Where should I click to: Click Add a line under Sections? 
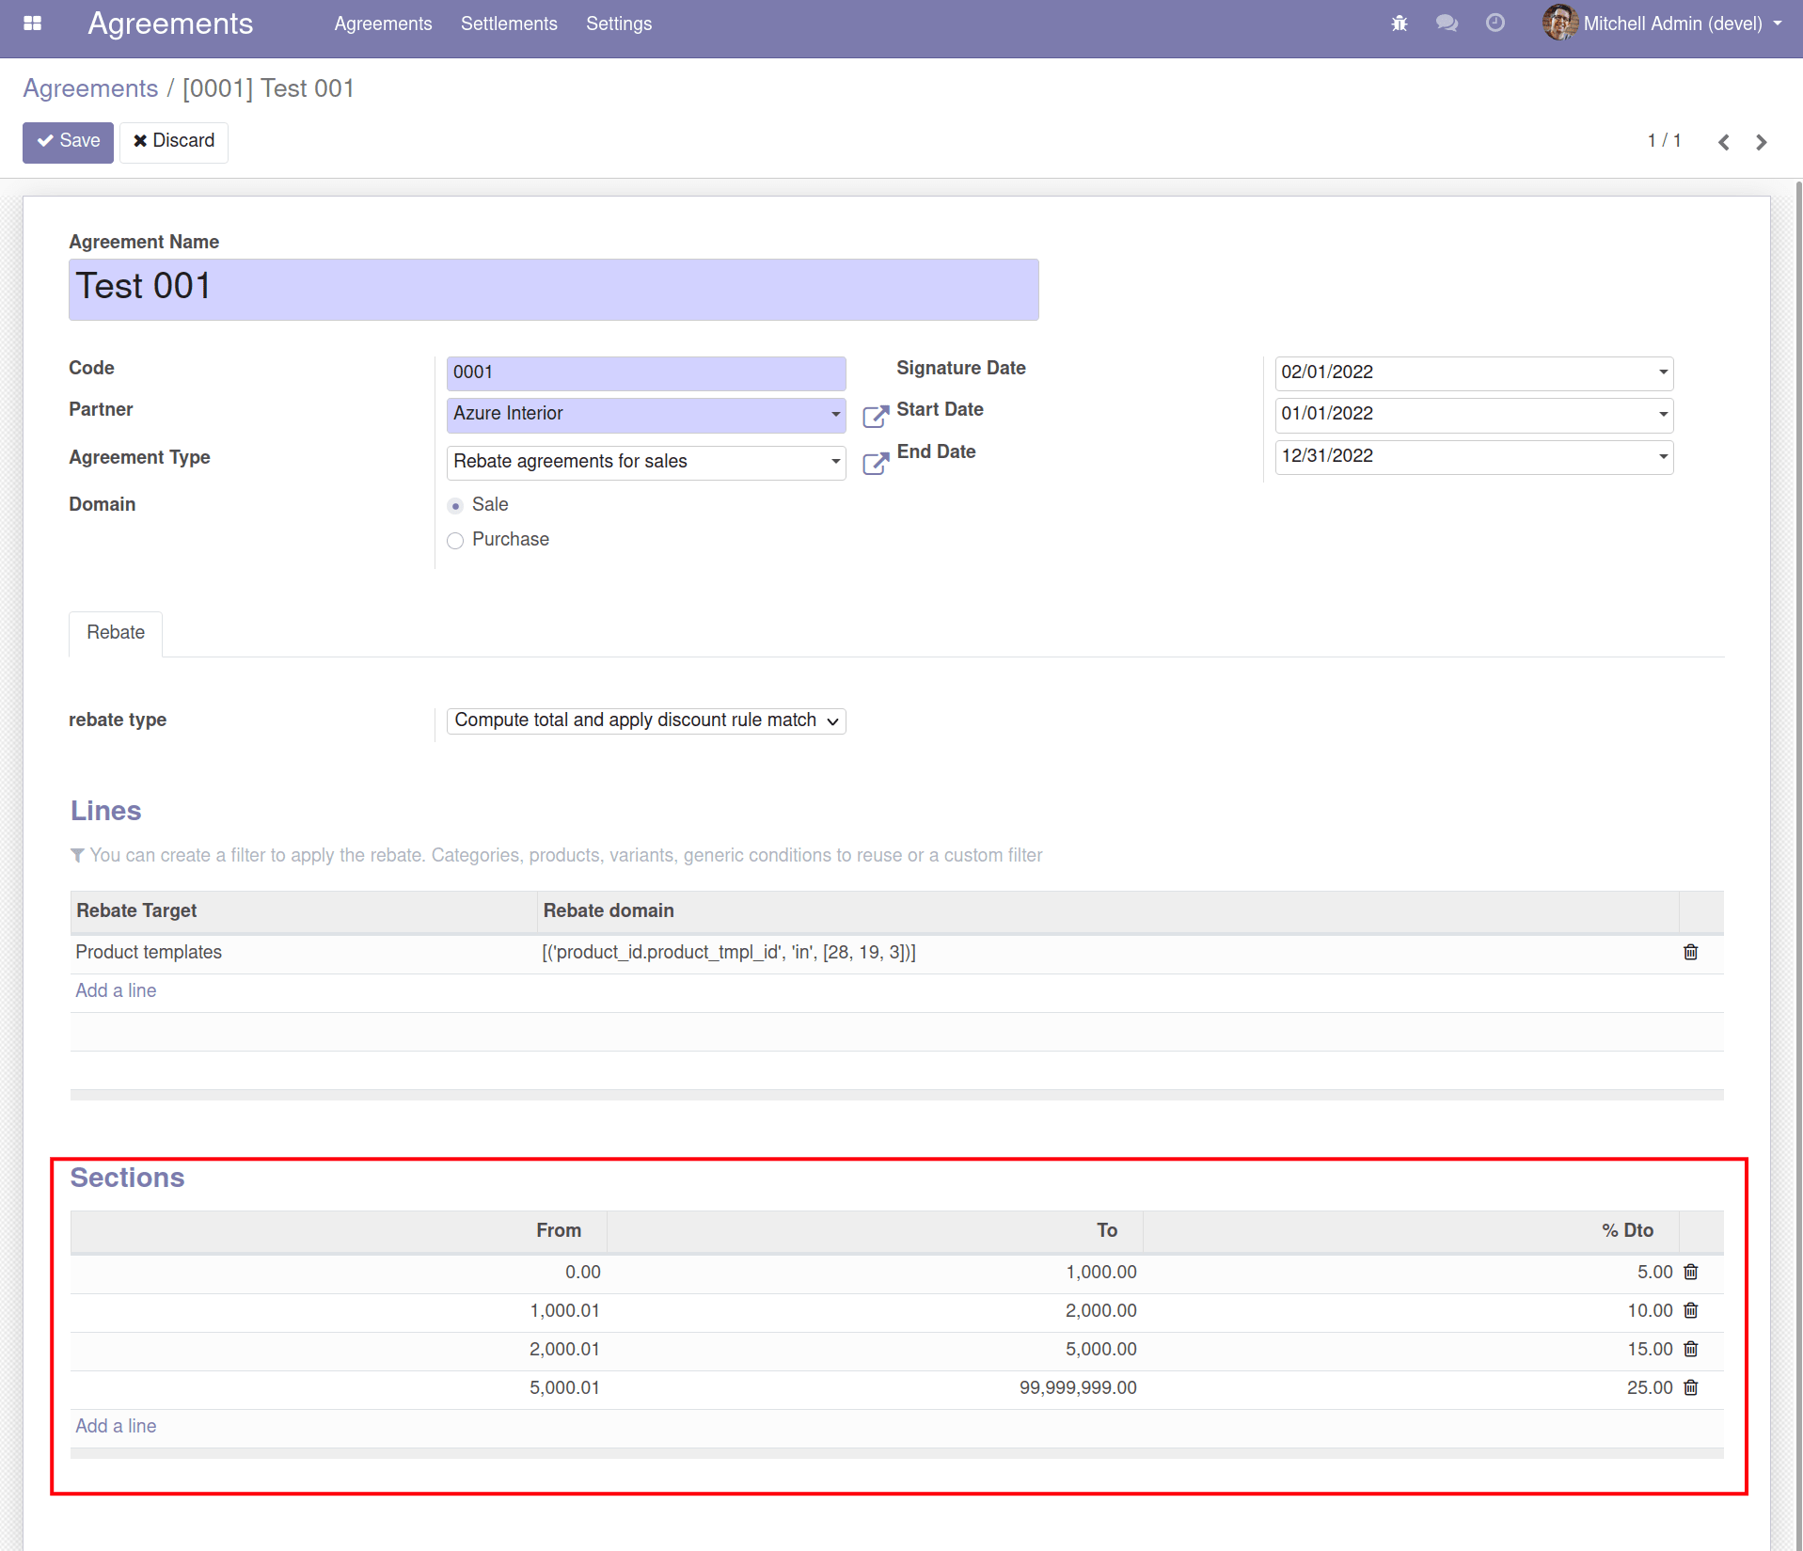pyautogui.click(x=116, y=1426)
